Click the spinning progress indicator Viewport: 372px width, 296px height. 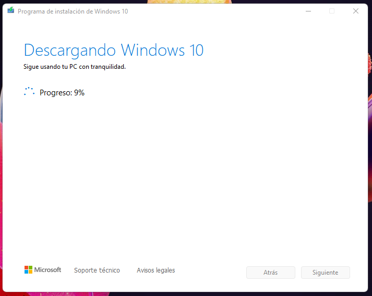pos(29,92)
